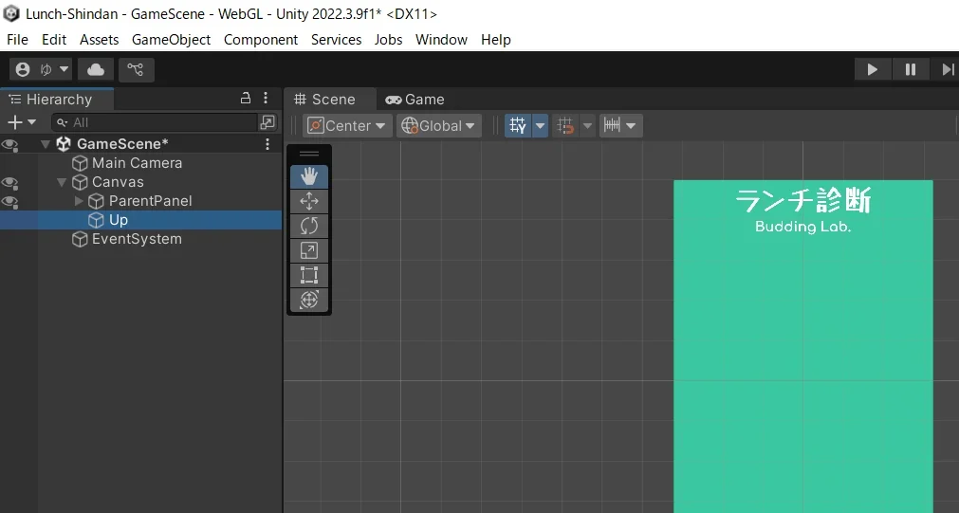Screen dimensions: 959x513
Task: Switch to the Game tab
Action: pos(415,99)
